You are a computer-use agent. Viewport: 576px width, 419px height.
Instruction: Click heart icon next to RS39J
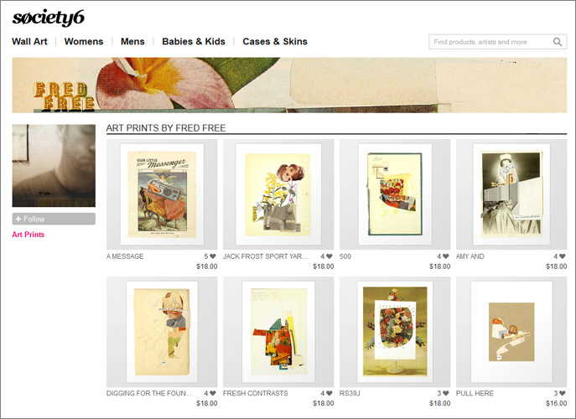point(445,393)
